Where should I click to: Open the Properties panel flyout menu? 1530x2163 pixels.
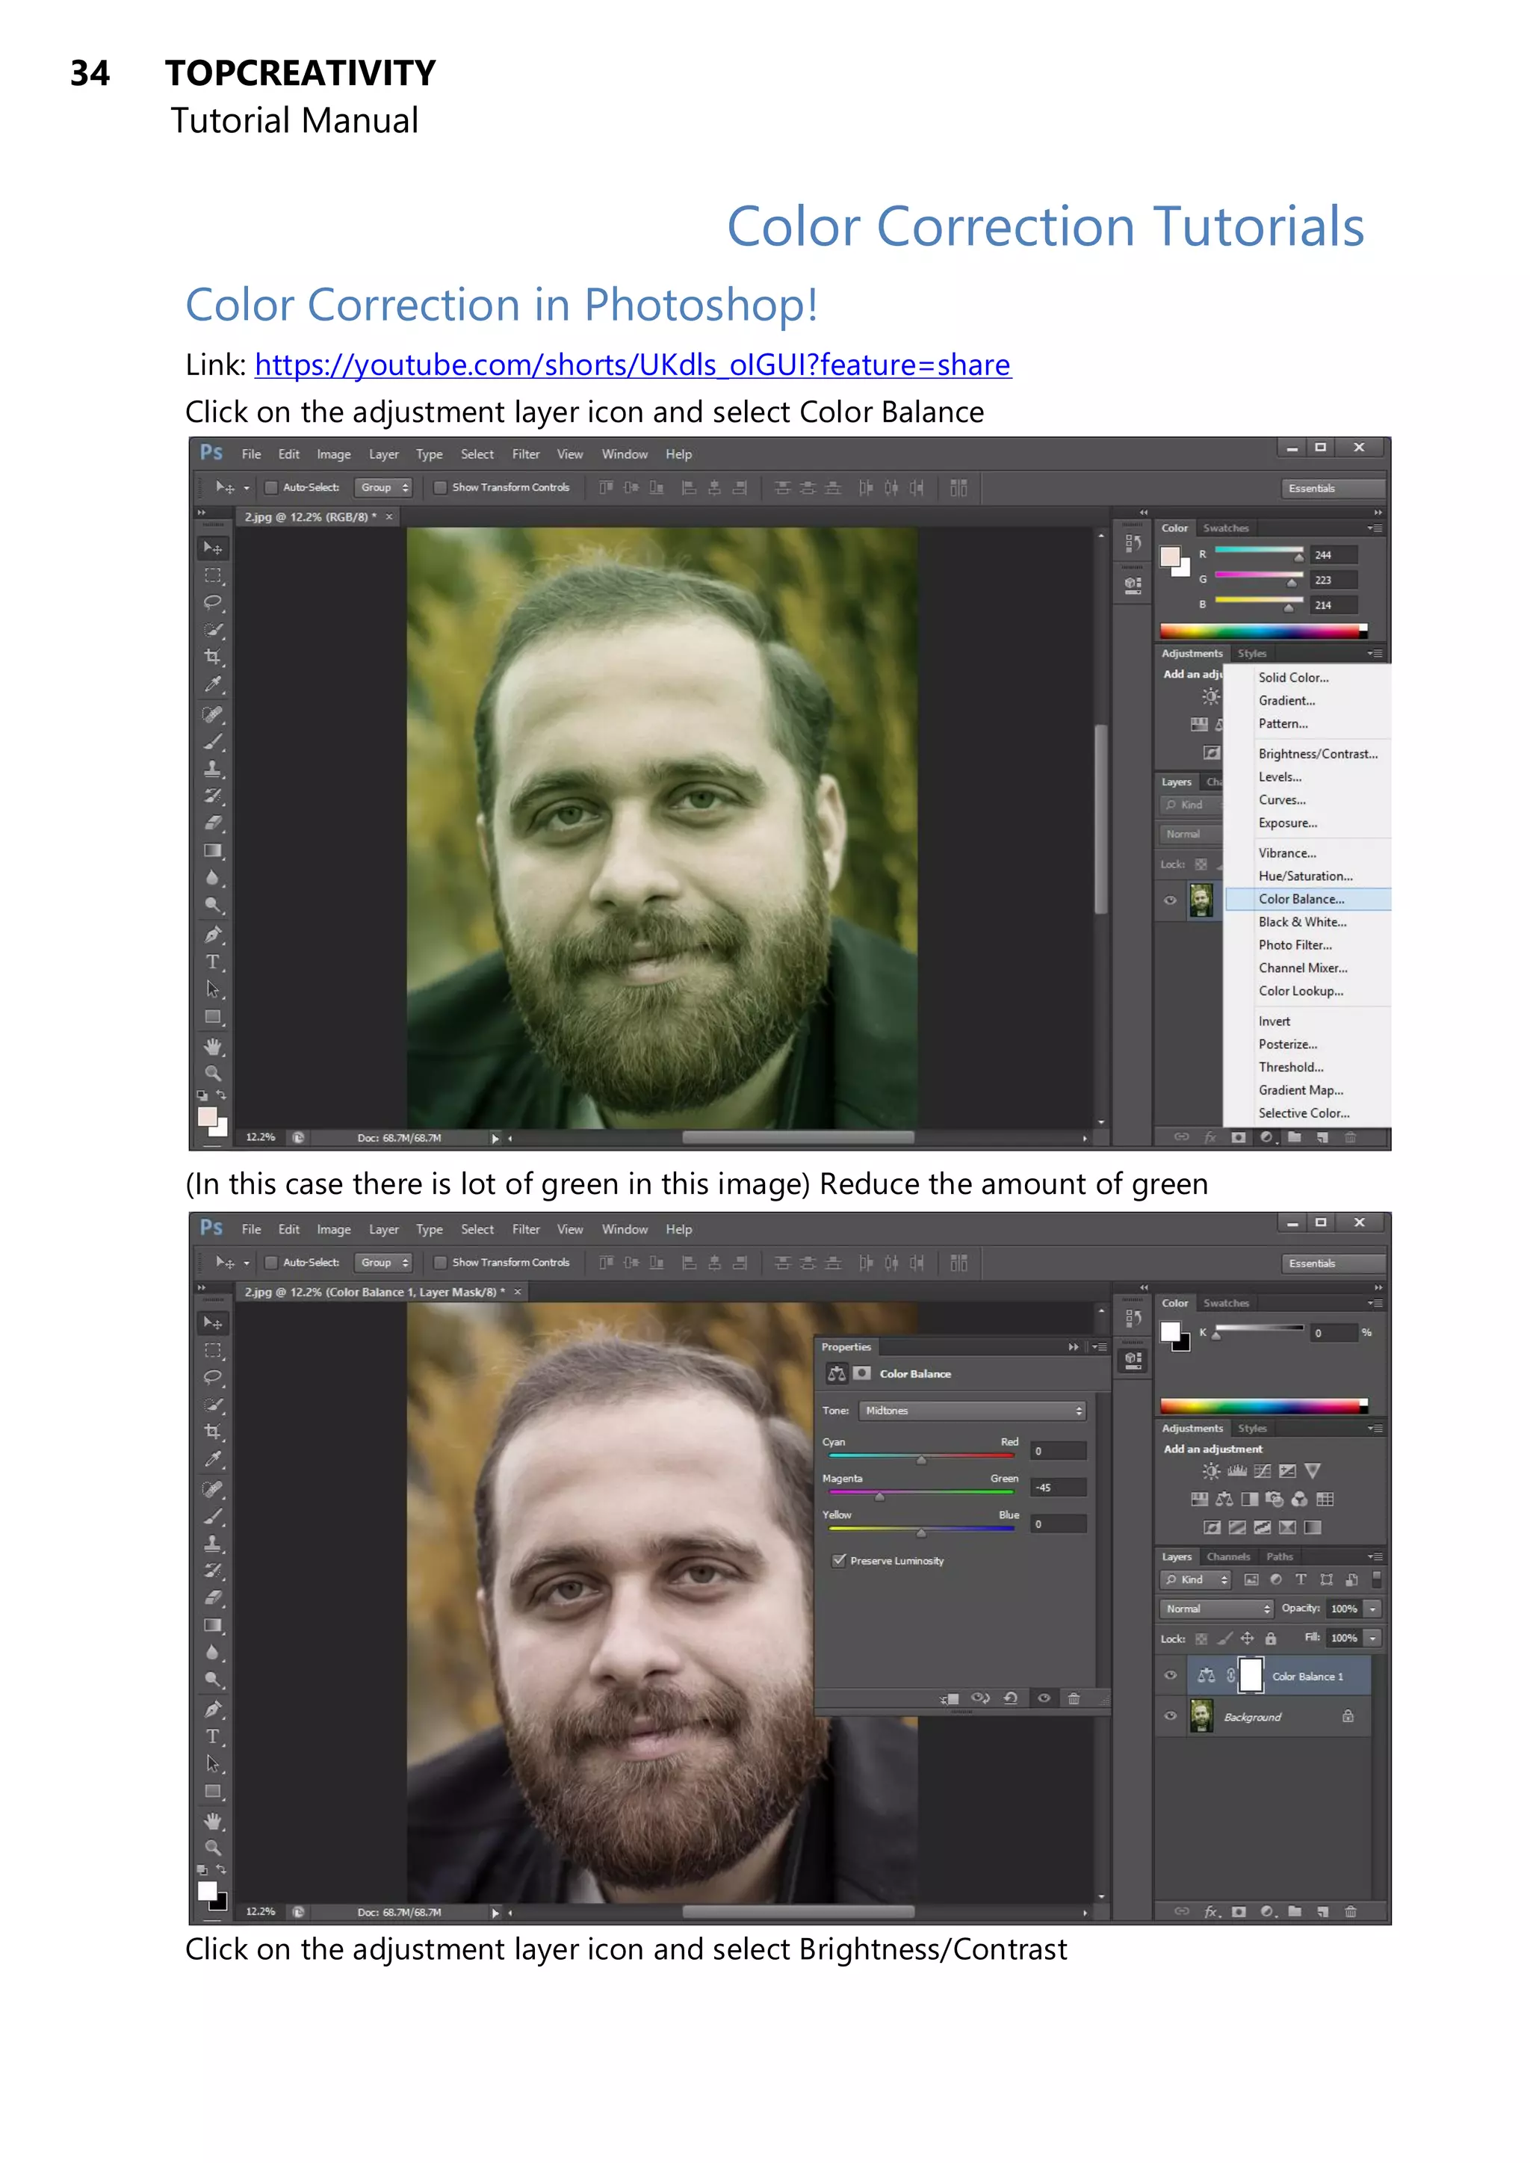click(1100, 1347)
